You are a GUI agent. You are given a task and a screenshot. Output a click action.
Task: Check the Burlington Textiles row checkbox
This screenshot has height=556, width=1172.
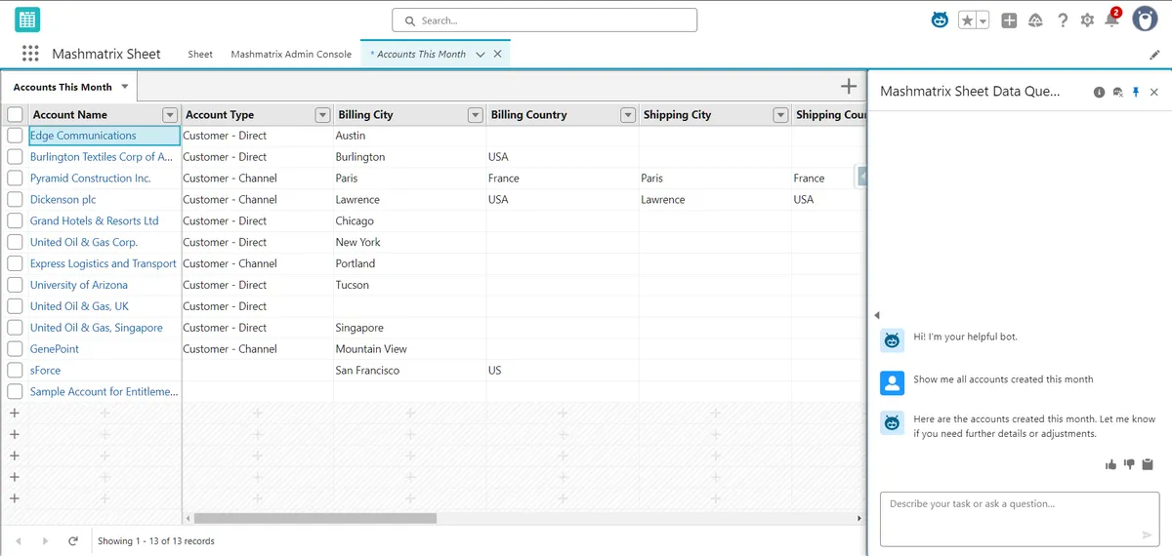(15, 157)
